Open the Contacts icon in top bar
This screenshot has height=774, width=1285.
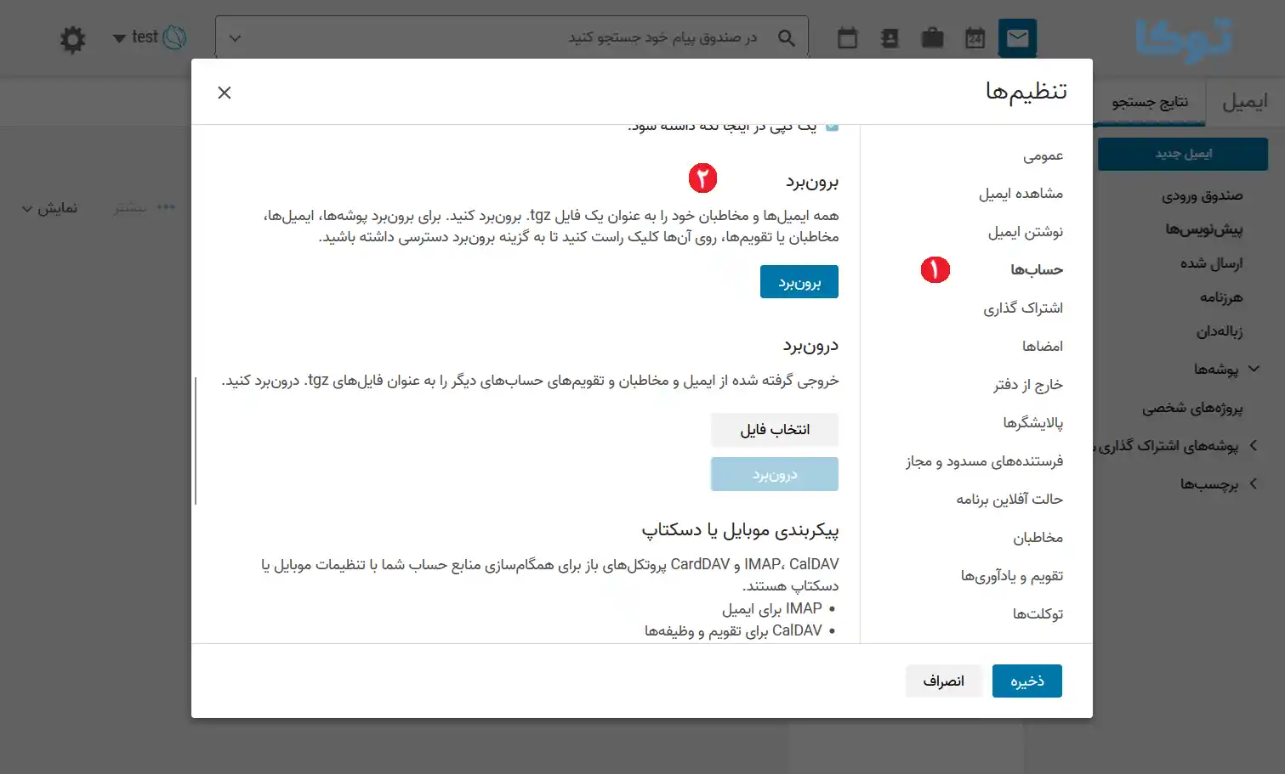(890, 38)
